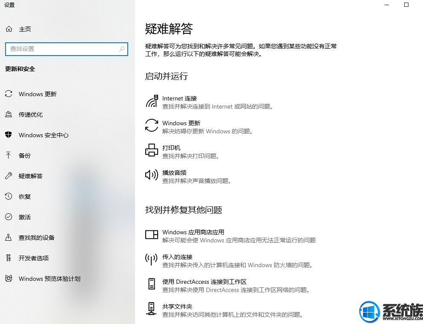423x324 pixels.
Task: Click the 播放音频 speaker icon
Action: tap(152, 175)
